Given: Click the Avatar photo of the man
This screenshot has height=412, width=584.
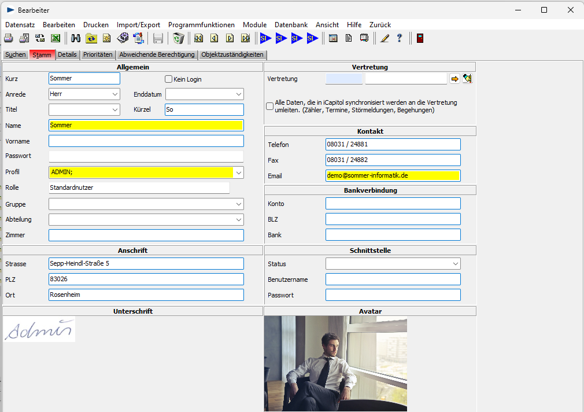Looking at the screenshot, I should [335, 364].
